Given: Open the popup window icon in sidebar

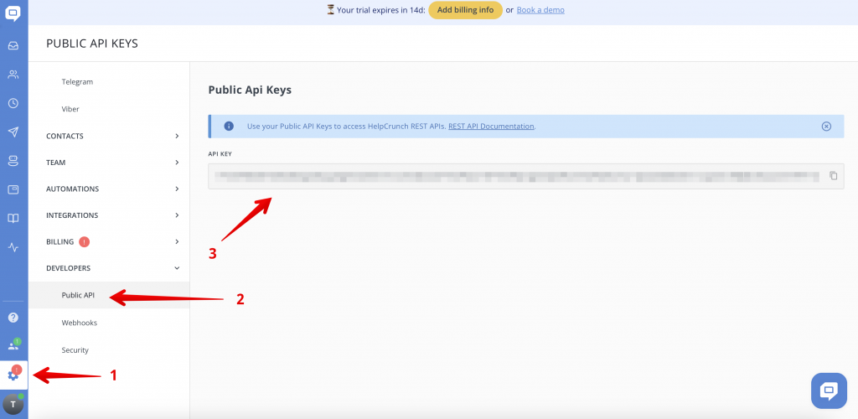Looking at the screenshot, I should point(13,189).
